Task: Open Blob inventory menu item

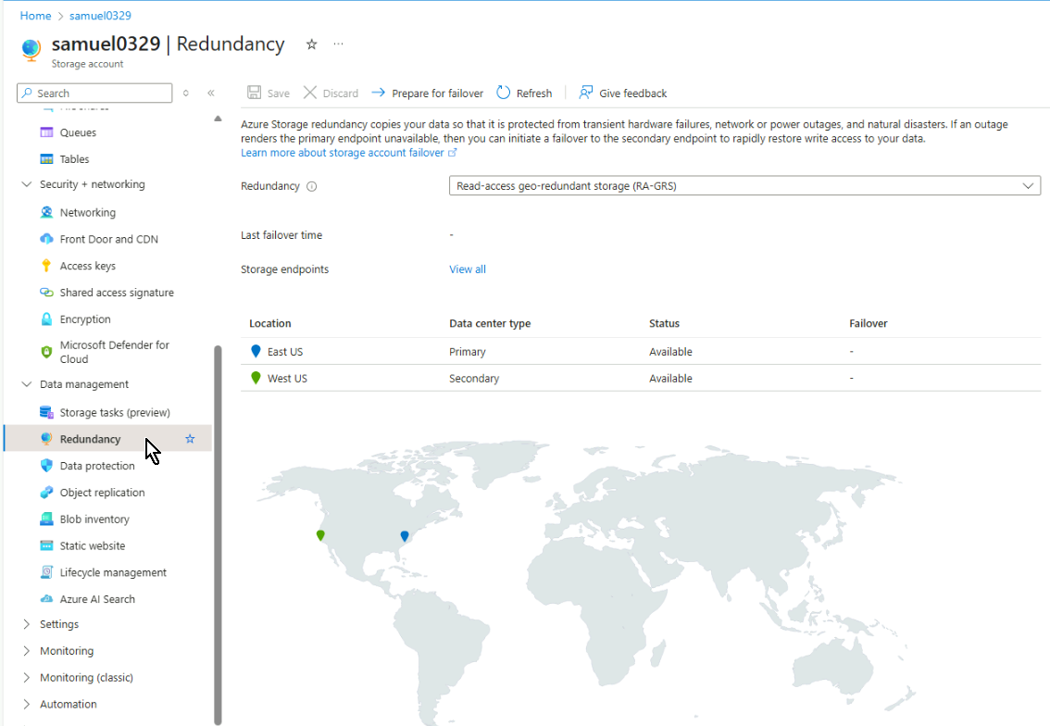Action: (x=94, y=519)
